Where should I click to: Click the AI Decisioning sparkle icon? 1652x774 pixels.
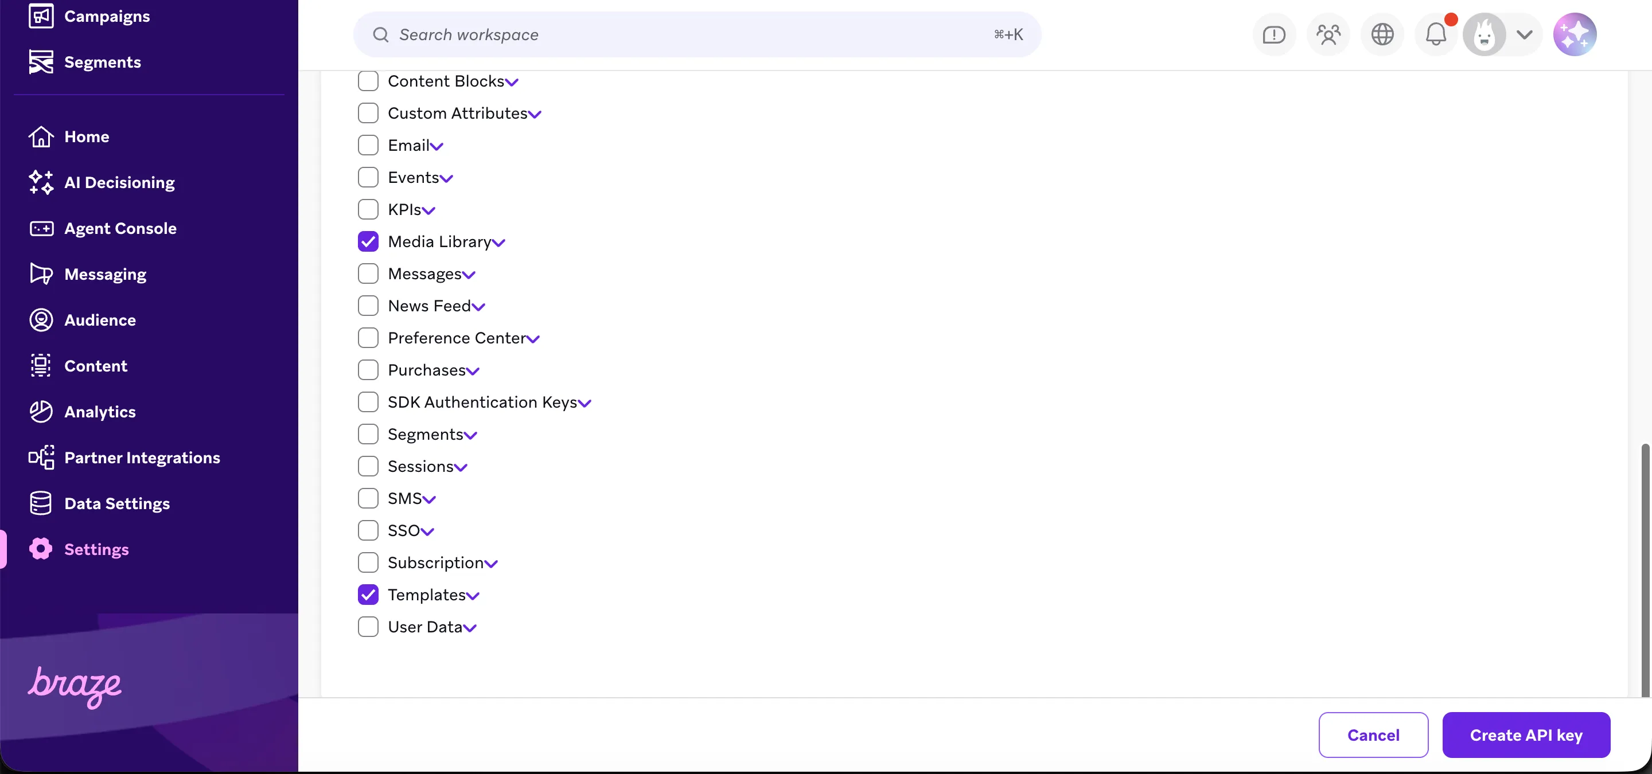(41, 183)
